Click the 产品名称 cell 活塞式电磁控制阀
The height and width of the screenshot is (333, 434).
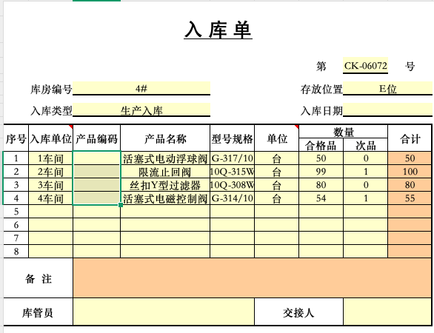pyautogui.click(x=165, y=198)
